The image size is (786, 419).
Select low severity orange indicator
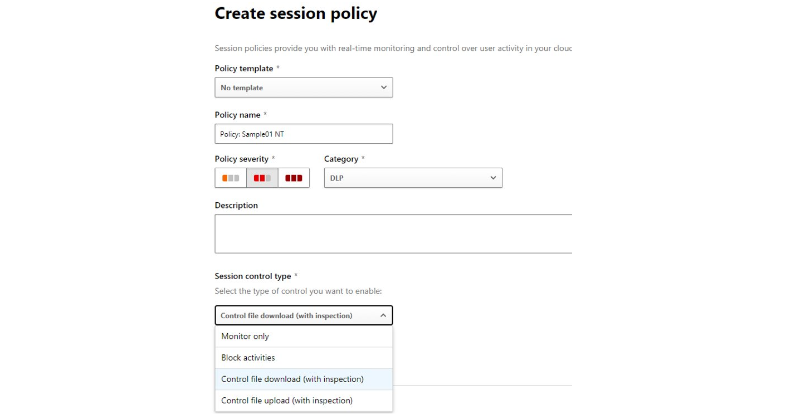[231, 178]
